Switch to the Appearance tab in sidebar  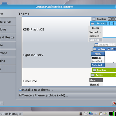click(x=8, y=21)
